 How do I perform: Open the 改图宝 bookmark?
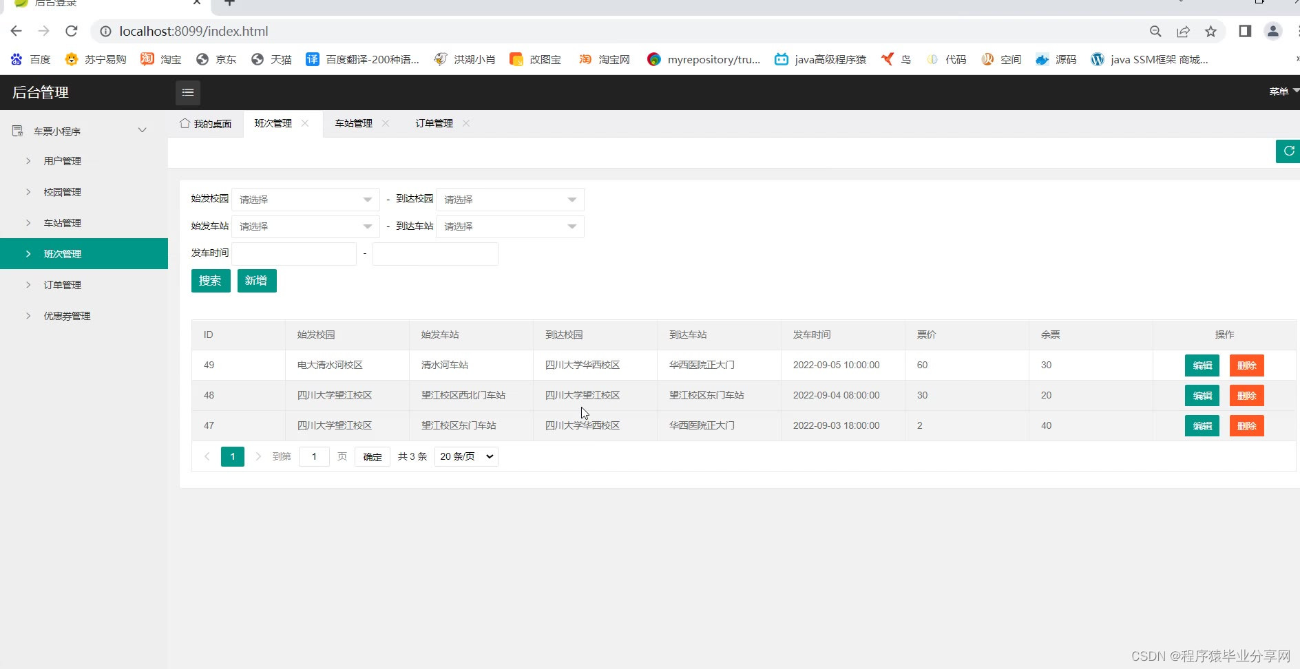[536, 59]
